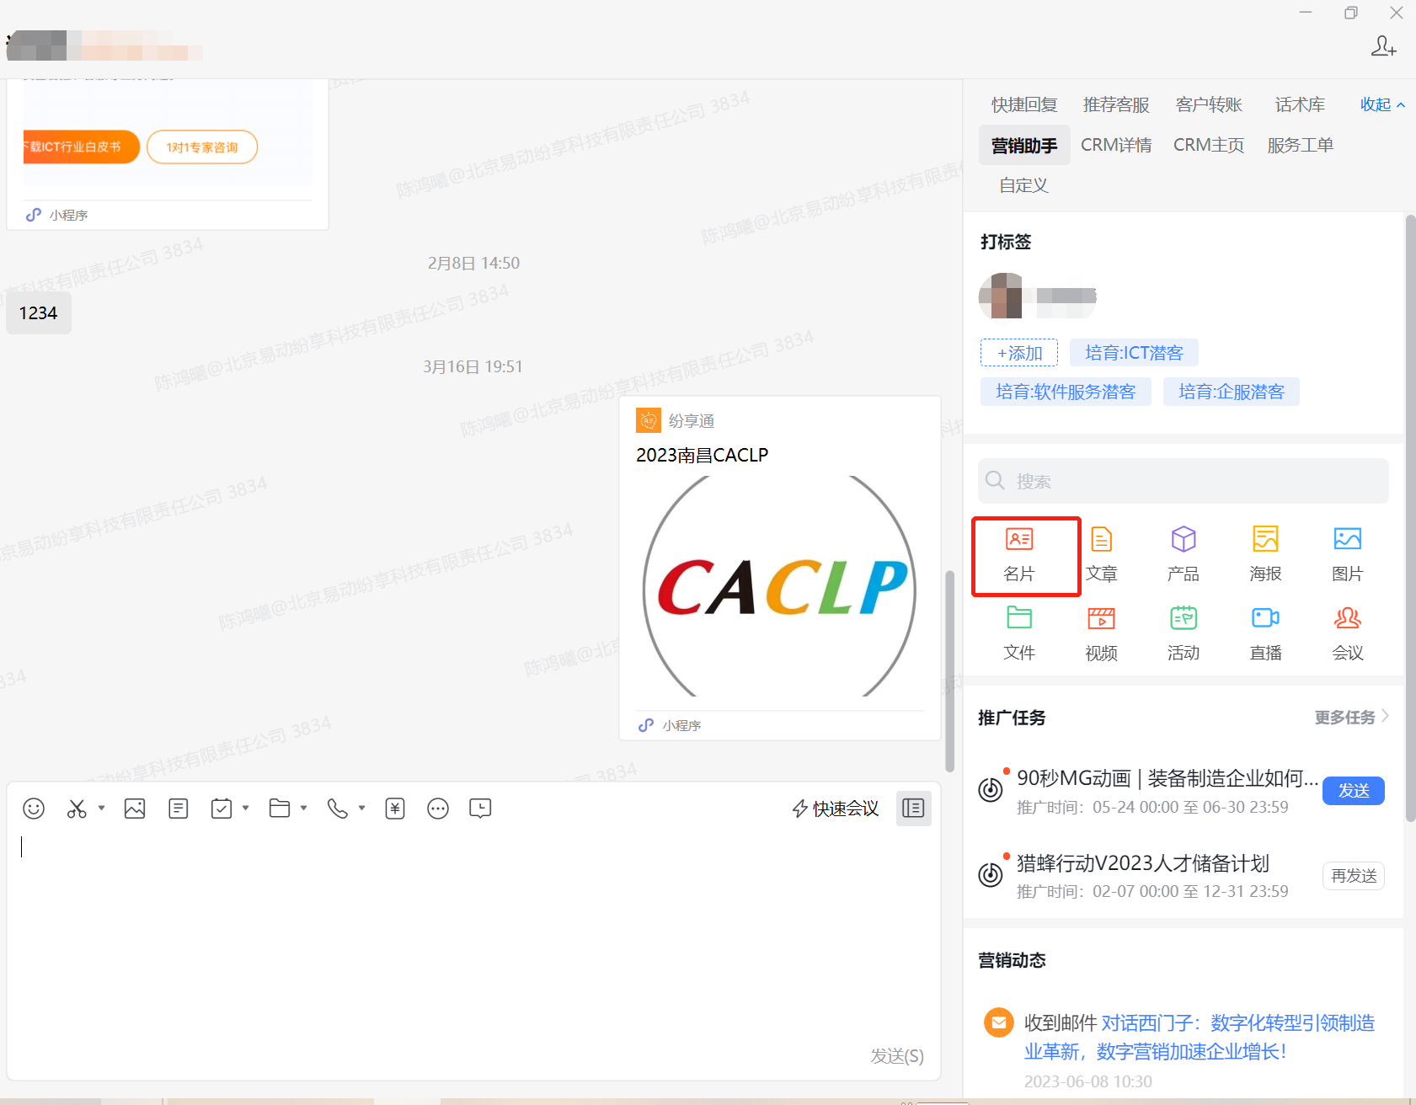Click the 培育:企服潜客 tag
The image size is (1416, 1105).
tap(1231, 392)
